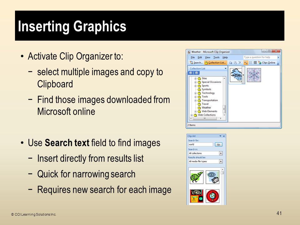The width and height of the screenshot is (300, 225).
Task: Expand the Tools collection folder
Action: (x=196, y=97)
